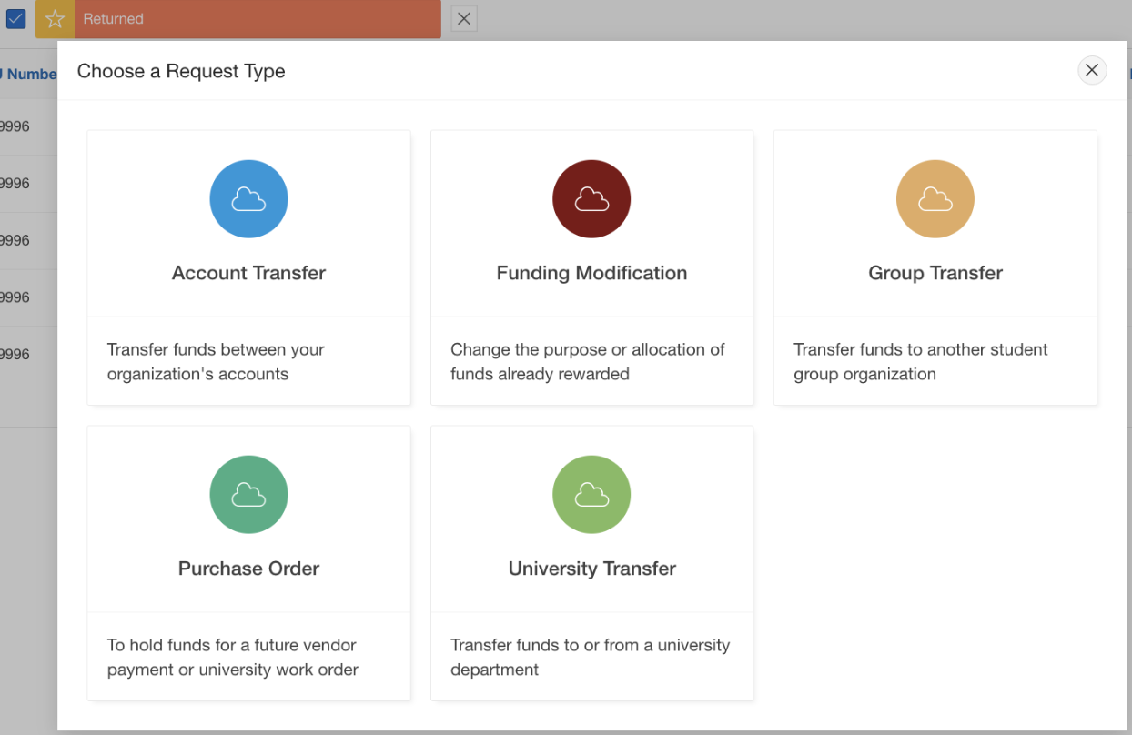
Task: Uncheck the blue checkbox next to Returned
Action: click(15, 18)
